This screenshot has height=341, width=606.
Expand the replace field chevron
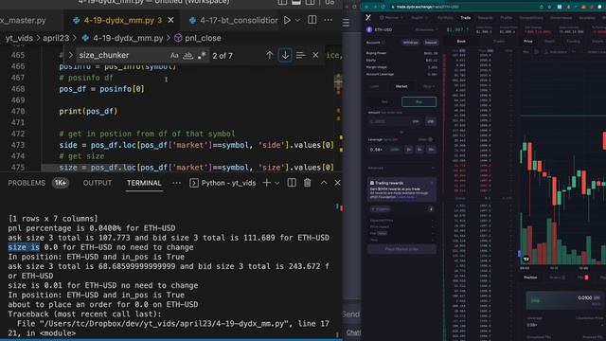click(70, 55)
